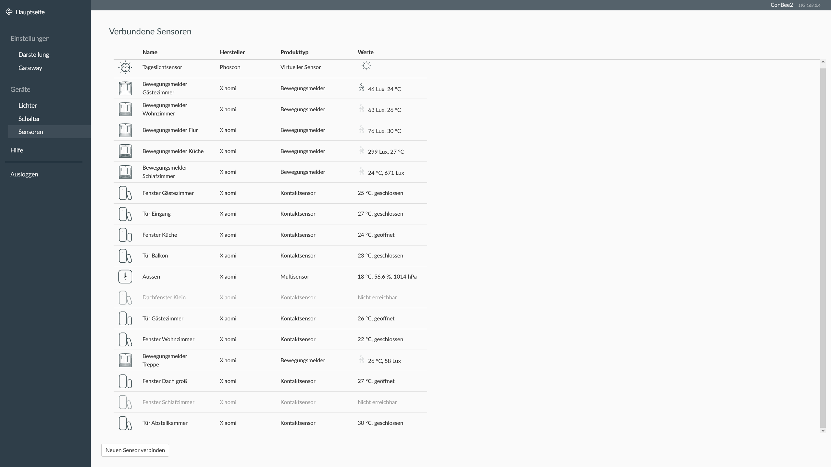The height and width of the screenshot is (467, 831).
Task: Click the motion figure icon for Wohnzimmer
Action: point(362,108)
